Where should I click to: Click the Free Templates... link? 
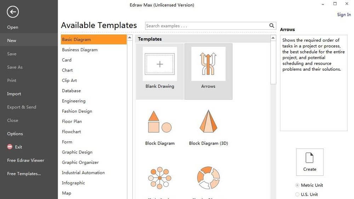24,174
